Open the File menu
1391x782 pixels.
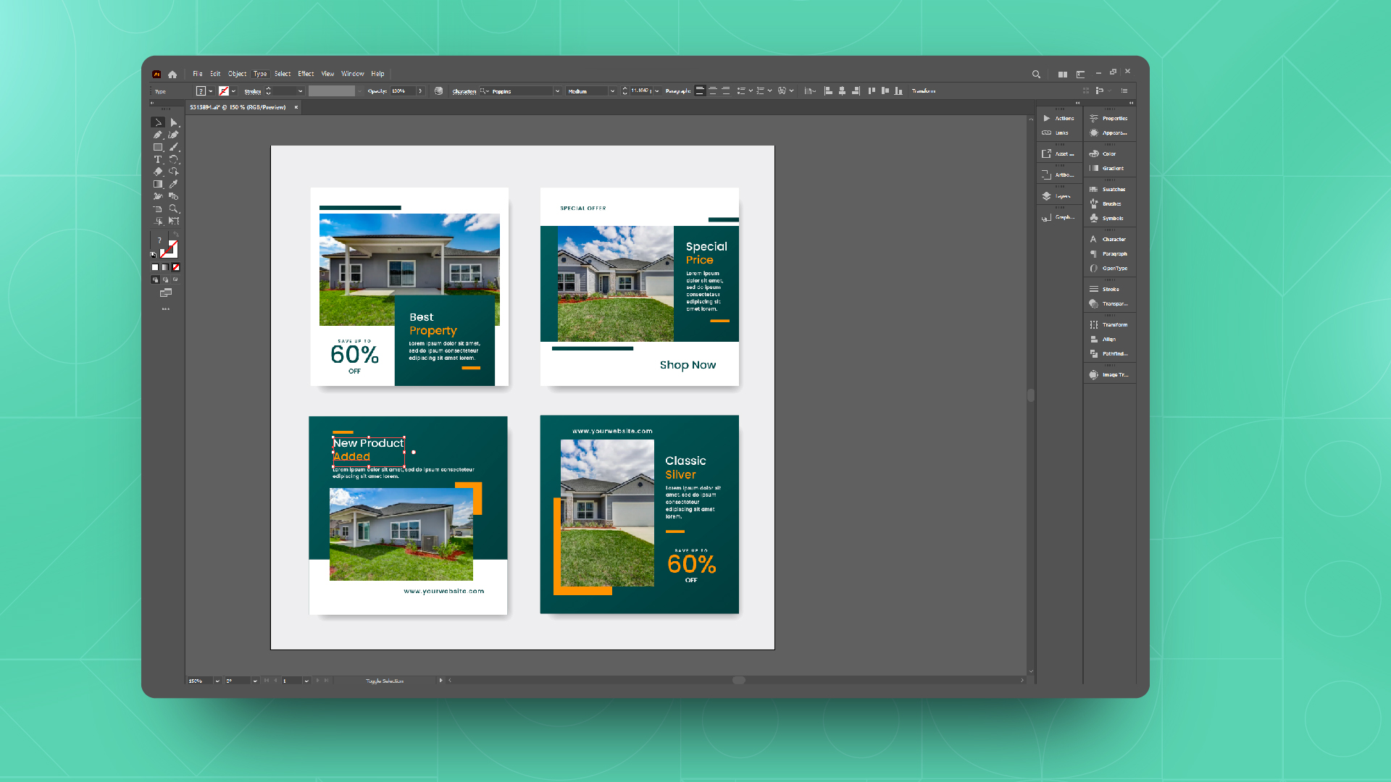point(198,74)
